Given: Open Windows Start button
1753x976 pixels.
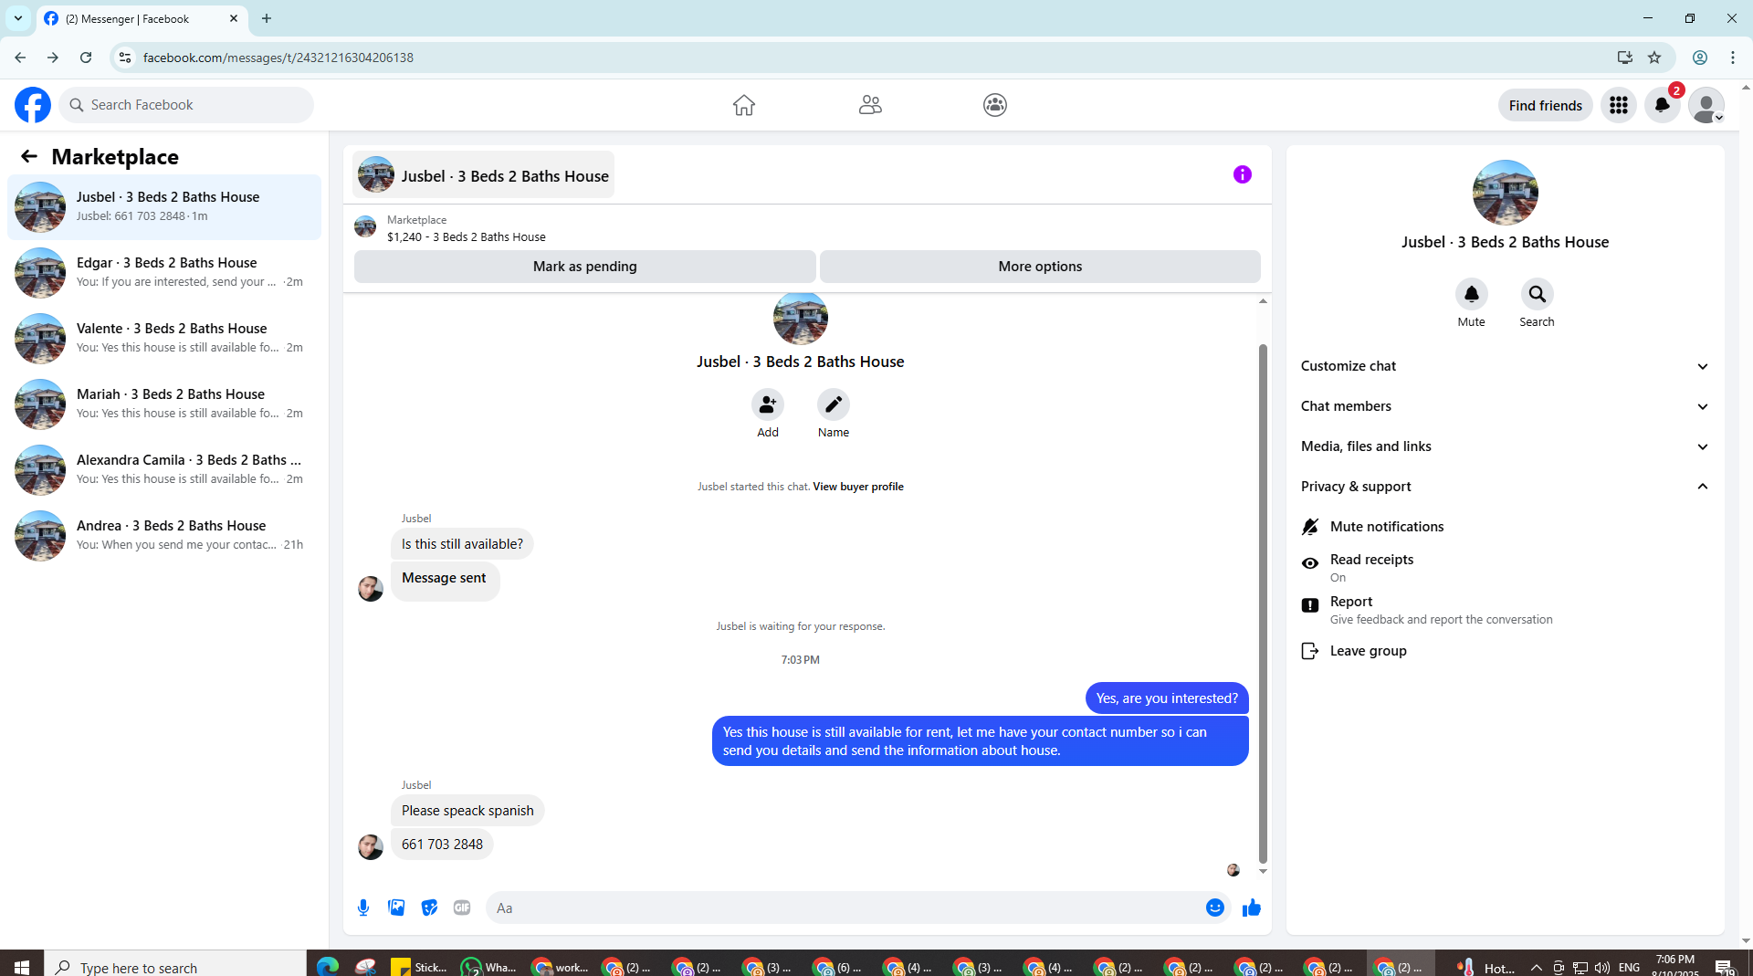Looking at the screenshot, I should point(22,967).
